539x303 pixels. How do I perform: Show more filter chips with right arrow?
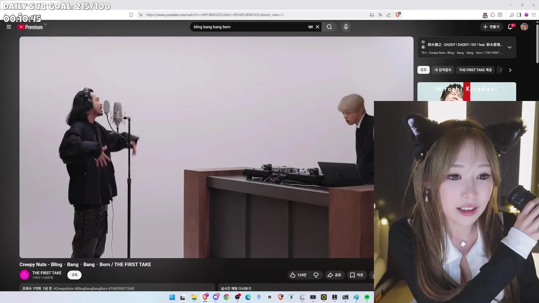(510, 70)
